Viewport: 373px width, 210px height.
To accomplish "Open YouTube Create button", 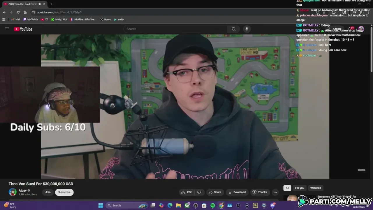I will coord(335,29).
